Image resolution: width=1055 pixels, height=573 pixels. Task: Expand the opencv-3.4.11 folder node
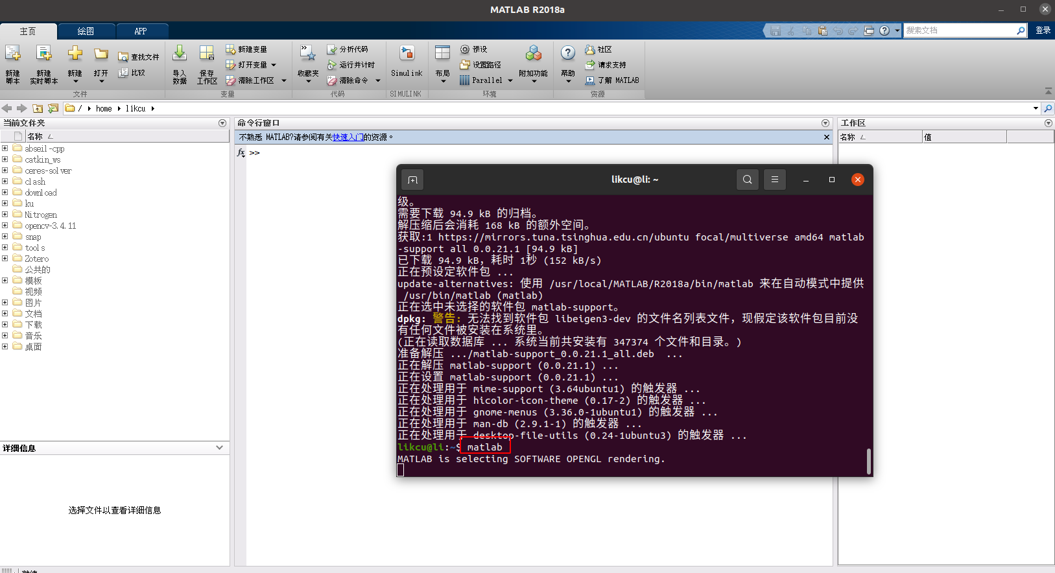click(x=5, y=226)
